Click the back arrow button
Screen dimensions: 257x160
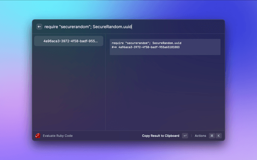39,27
